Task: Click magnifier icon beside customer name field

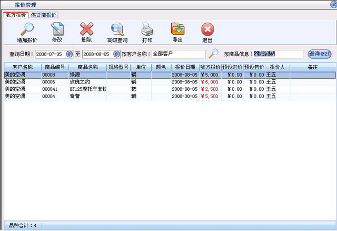Action: [213, 54]
